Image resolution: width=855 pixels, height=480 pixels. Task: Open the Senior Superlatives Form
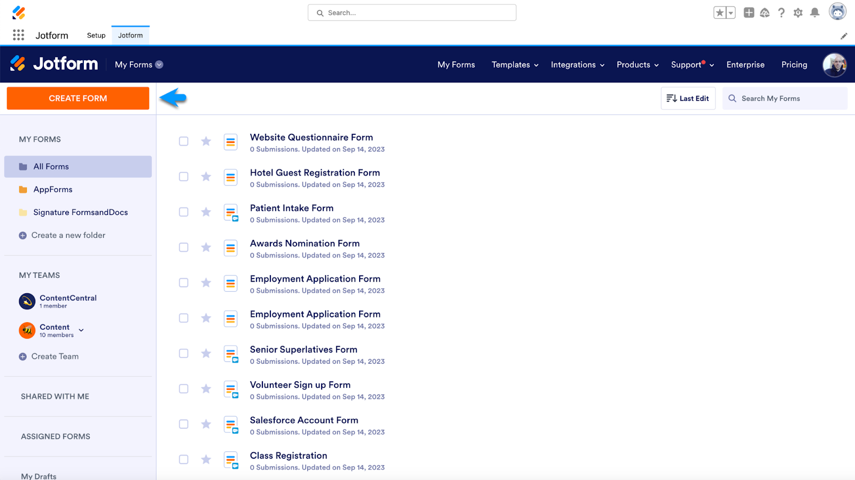(304, 350)
